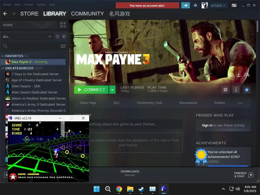
Task: Click the library HOME button
Action: pyautogui.click(x=8, y=25)
